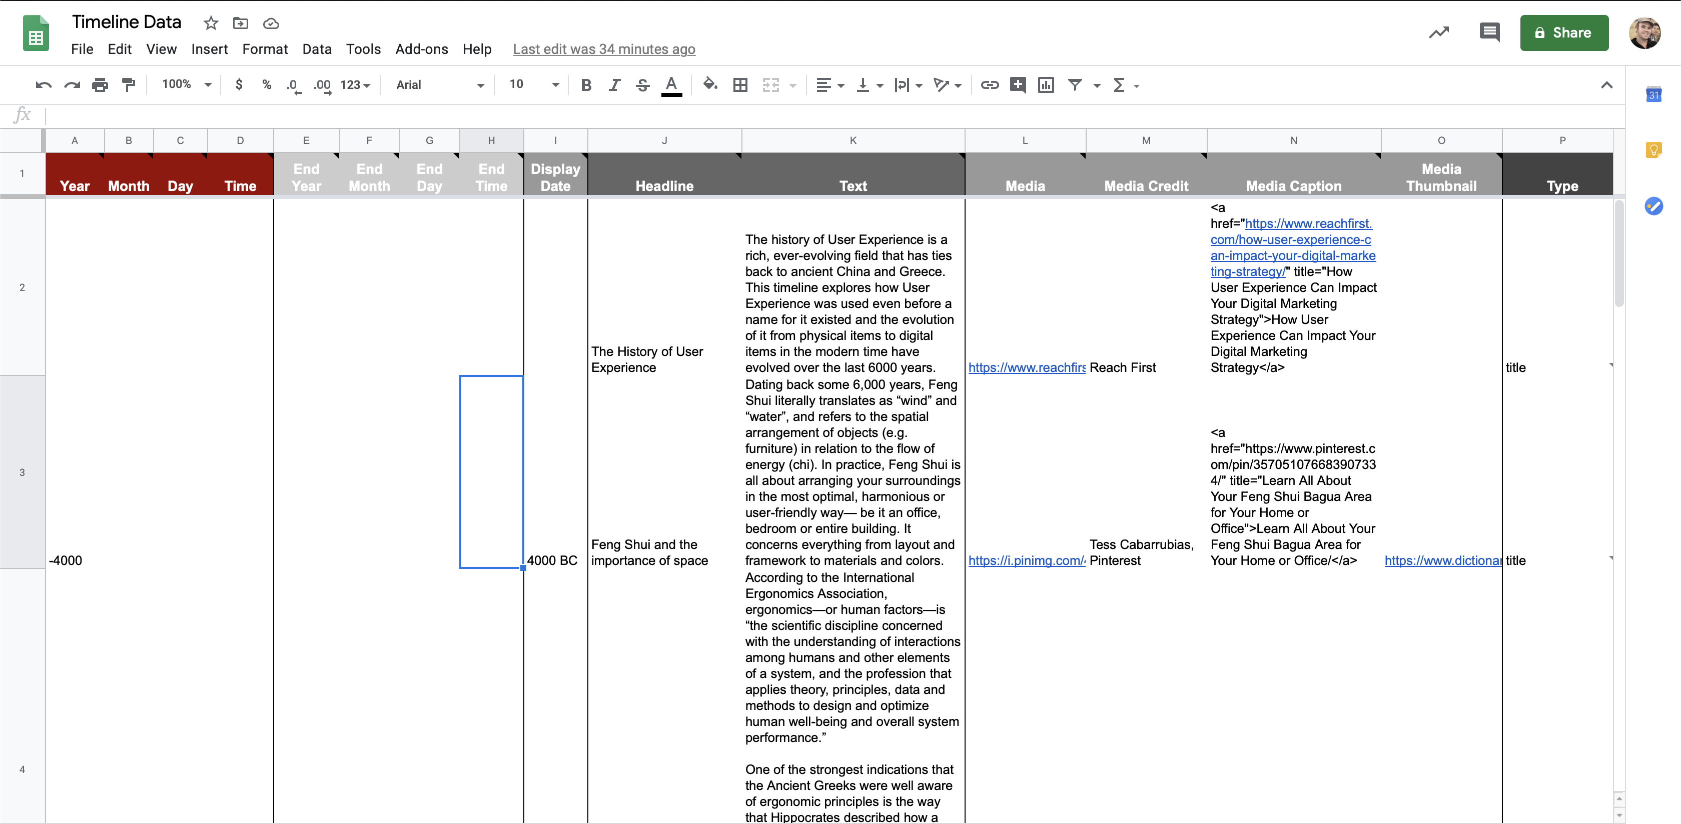The height and width of the screenshot is (824, 1681).
Task: Open the Format menu
Action: coord(264,49)
